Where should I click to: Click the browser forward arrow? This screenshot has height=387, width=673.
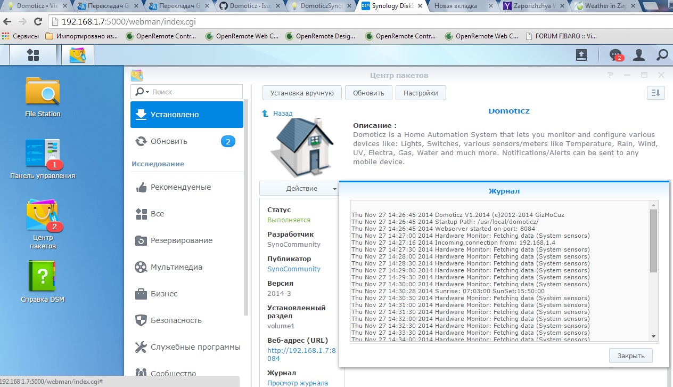[x=22, y=22]
